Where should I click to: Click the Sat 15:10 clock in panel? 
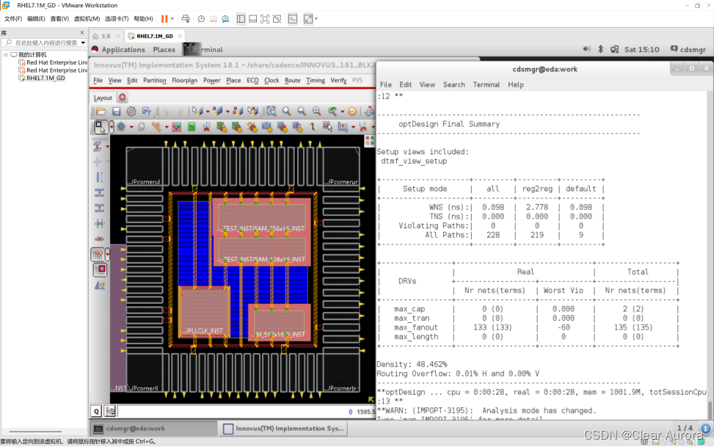pyautogui.click(x=641, y=49)
